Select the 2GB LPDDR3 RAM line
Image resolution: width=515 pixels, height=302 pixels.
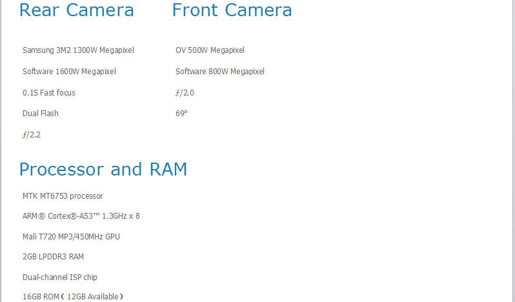coord(53,257)
